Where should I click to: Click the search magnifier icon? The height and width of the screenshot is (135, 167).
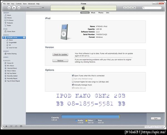click(144, 8)
